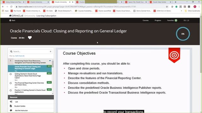Click the Apps grid icon in bookmarks bar
Screen dimensions: 202x113
click(x=3, y=11)
